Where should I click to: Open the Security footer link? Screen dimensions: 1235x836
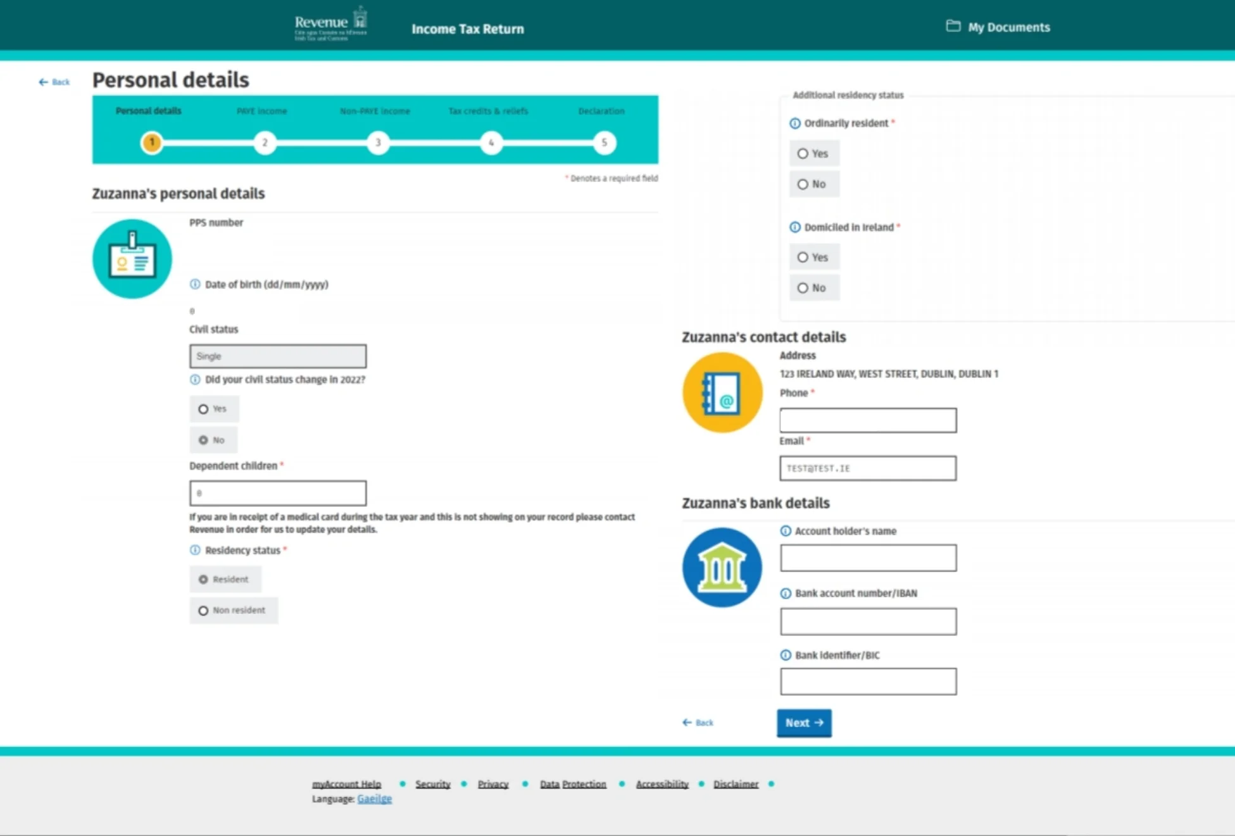[x=432, y=784]
